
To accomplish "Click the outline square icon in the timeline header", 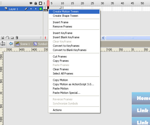I will (40, 3).
